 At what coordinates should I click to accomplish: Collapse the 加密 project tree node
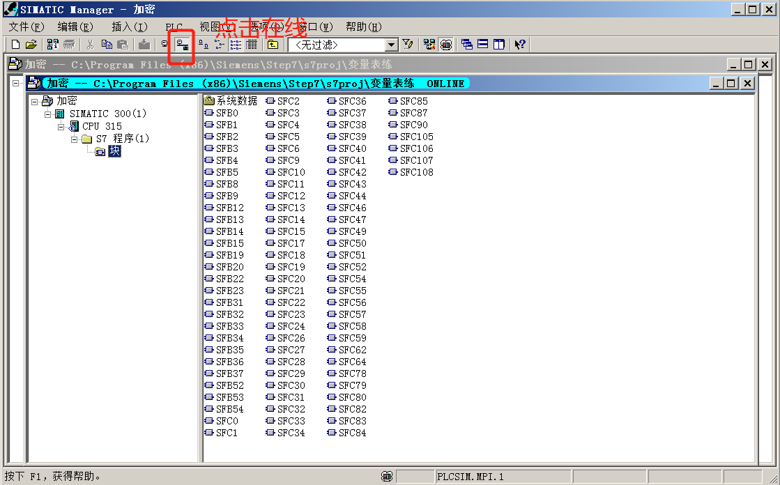[34, 102]
